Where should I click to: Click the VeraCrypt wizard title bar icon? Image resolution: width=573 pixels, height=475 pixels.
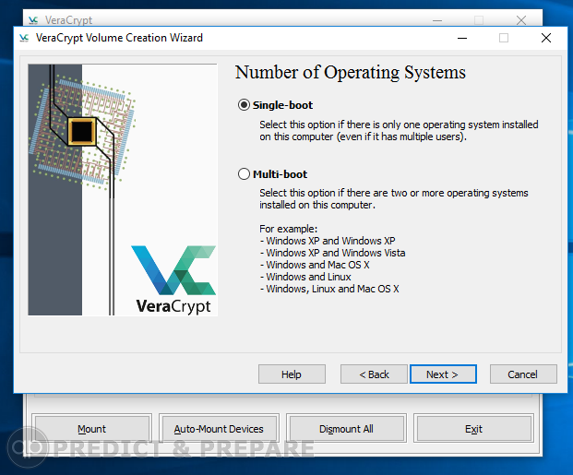(x=24, y=38)
